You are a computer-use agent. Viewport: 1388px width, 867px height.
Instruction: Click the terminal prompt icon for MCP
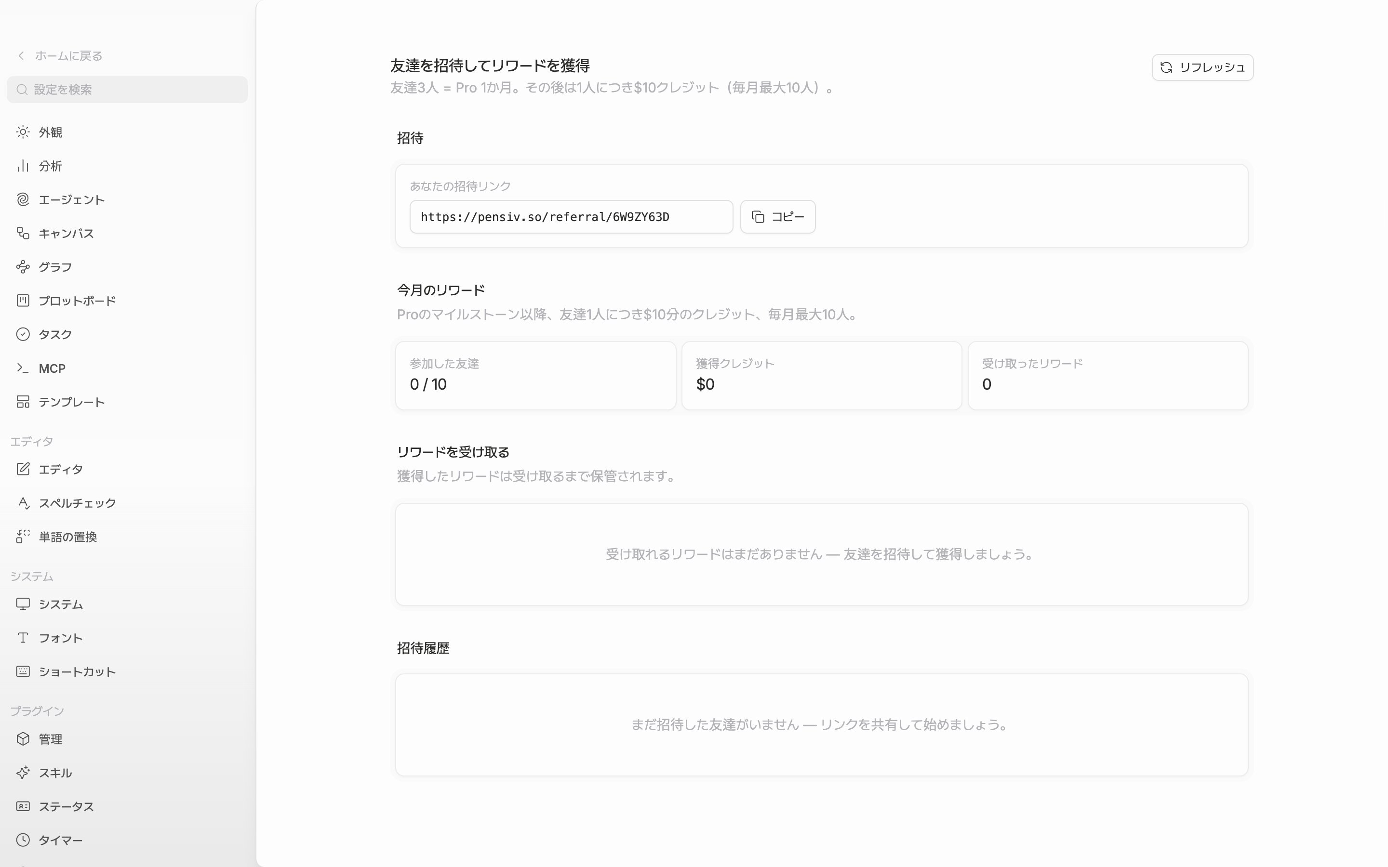[23, 368]
